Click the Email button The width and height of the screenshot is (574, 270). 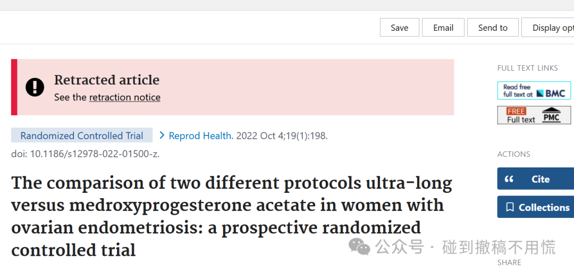tap(443, 28)
